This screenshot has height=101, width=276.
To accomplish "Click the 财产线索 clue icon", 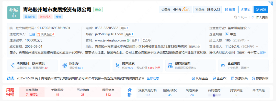I will coord(118,65).
